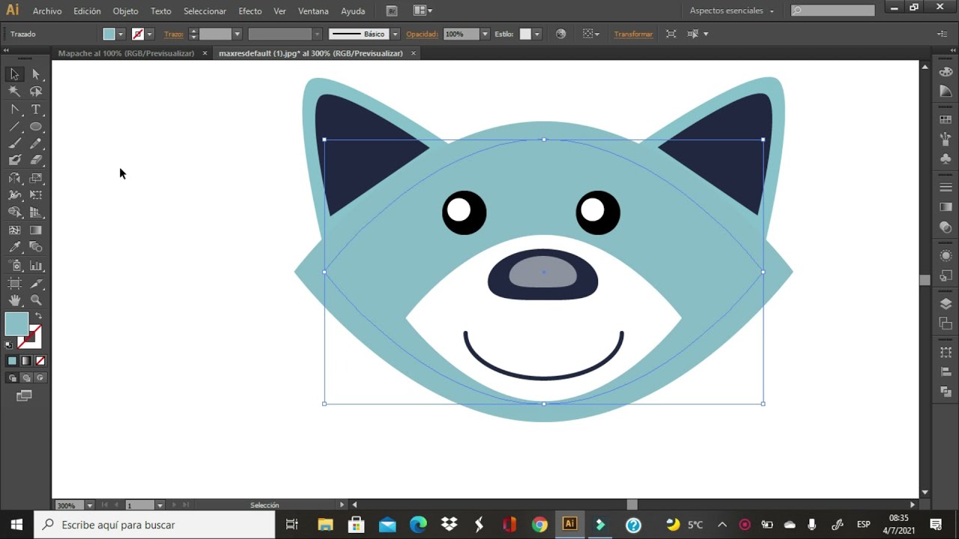Switch to Mapache al 100% tab
This screenshot has width=959, height=539.
pos(126,53)
